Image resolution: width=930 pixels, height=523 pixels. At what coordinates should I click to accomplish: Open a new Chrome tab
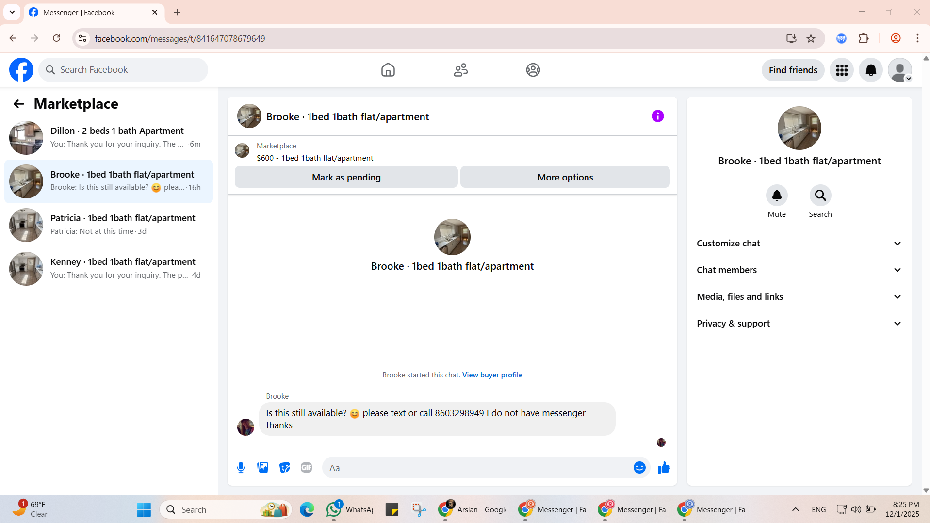[x=177, y=12]
